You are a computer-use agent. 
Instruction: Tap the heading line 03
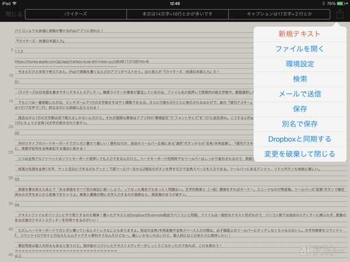click(x=17, y=179)
